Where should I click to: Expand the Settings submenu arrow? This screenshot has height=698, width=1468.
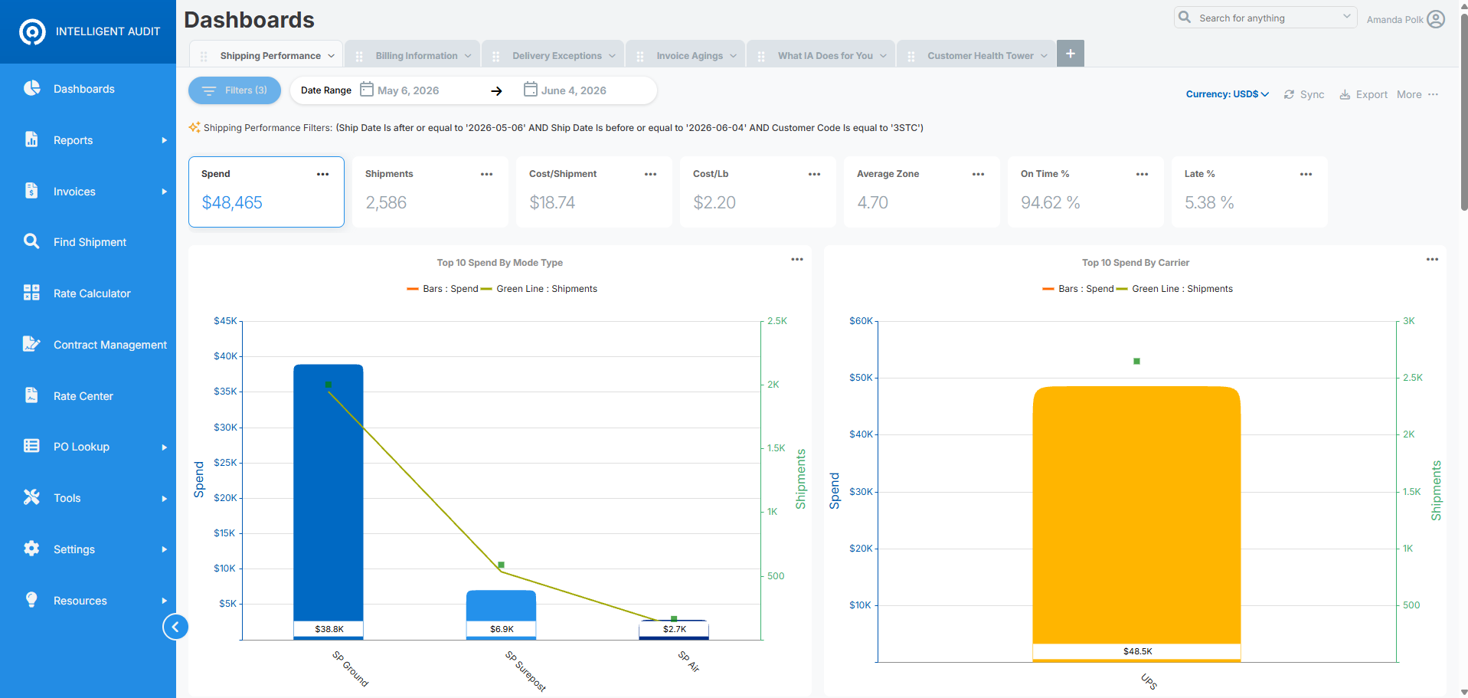click(x=164, y=549)
